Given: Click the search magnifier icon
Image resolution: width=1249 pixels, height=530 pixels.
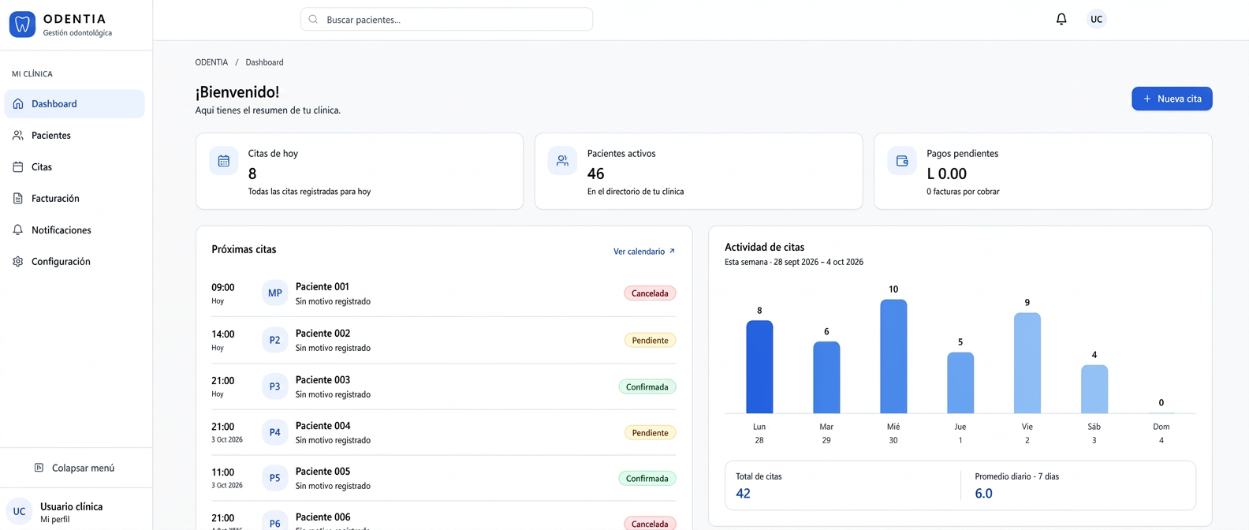Looking at the screenshot, I should [x=313, y=19].
